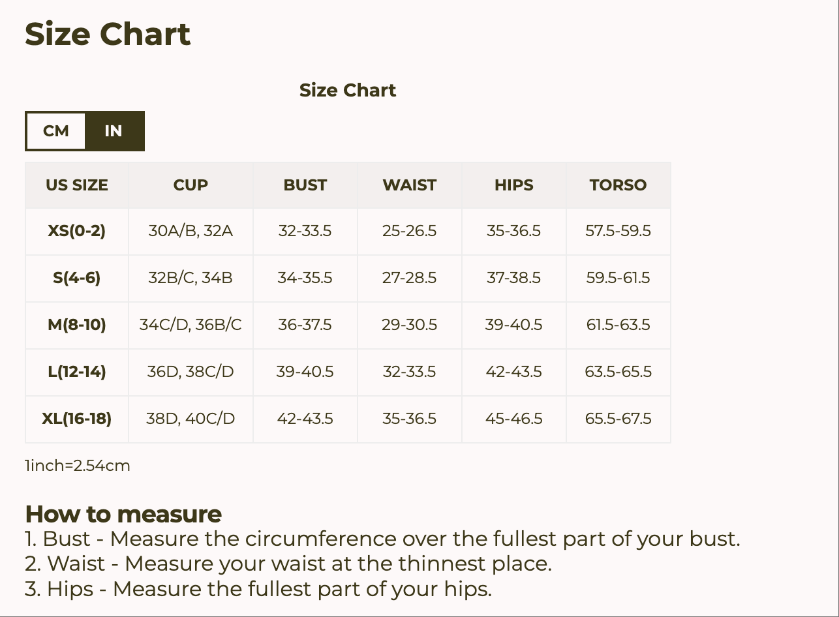
Task: Select the XS(0-2) size row label
Action: point(77,231)
